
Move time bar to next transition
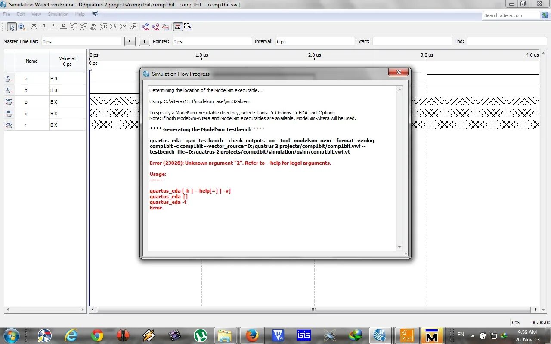pos(144,41)
